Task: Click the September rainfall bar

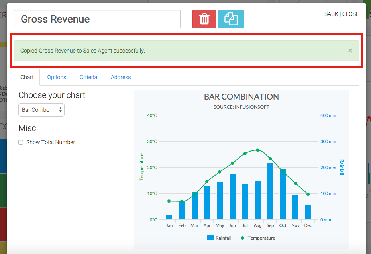Action: point(270,191)
